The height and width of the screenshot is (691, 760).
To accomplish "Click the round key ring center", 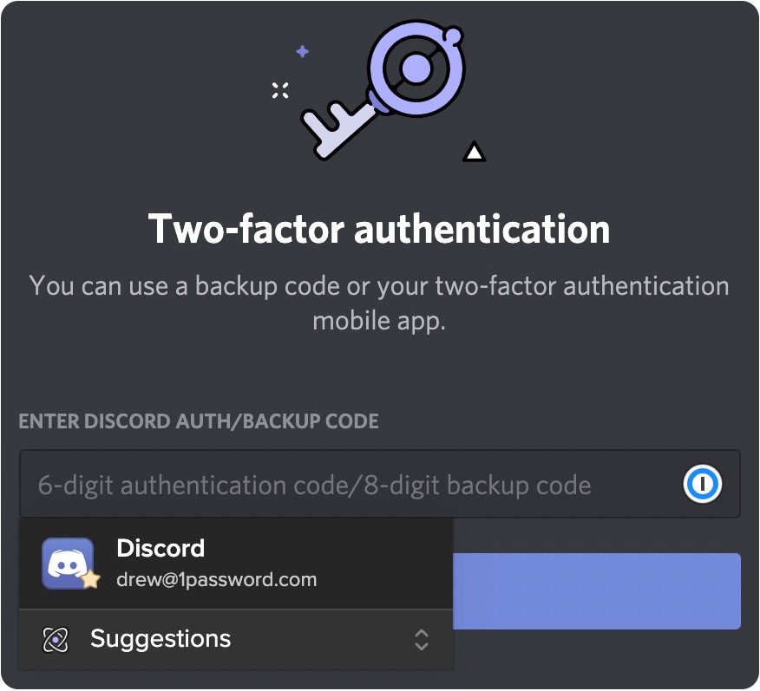I will (416, 68).
